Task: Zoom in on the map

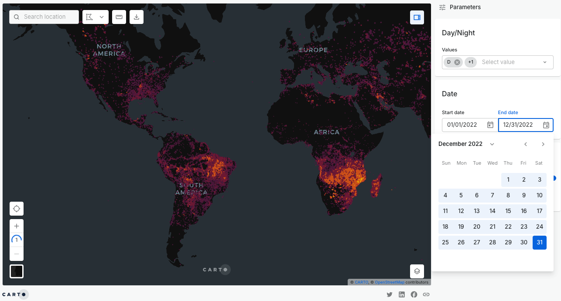Action: pos(17,226)
